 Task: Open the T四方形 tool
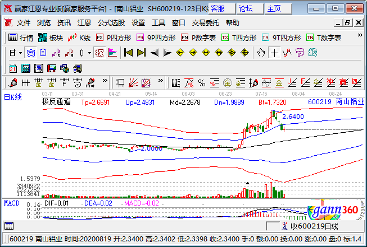tap(239, 38)
